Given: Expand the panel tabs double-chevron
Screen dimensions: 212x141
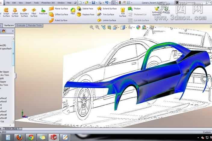Looking at the screenshot, I should pyautogui.click(x=13, y=31).
